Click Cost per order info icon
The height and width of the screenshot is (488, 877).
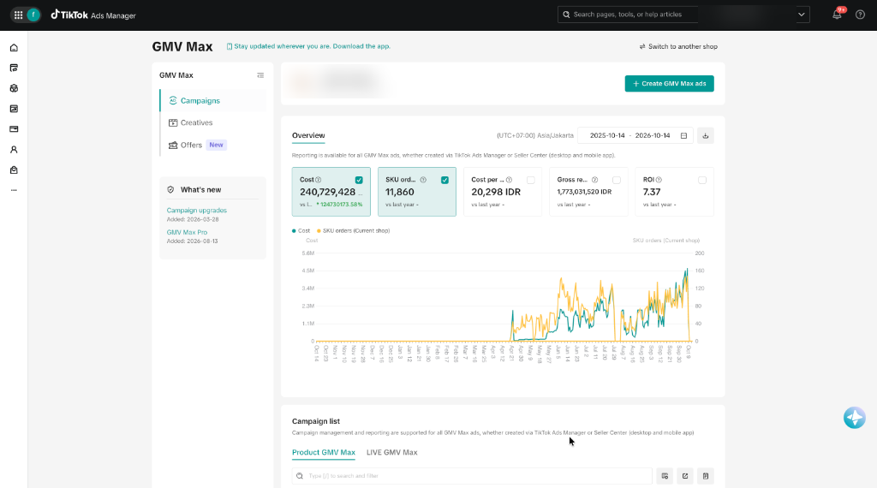[509, 180]
